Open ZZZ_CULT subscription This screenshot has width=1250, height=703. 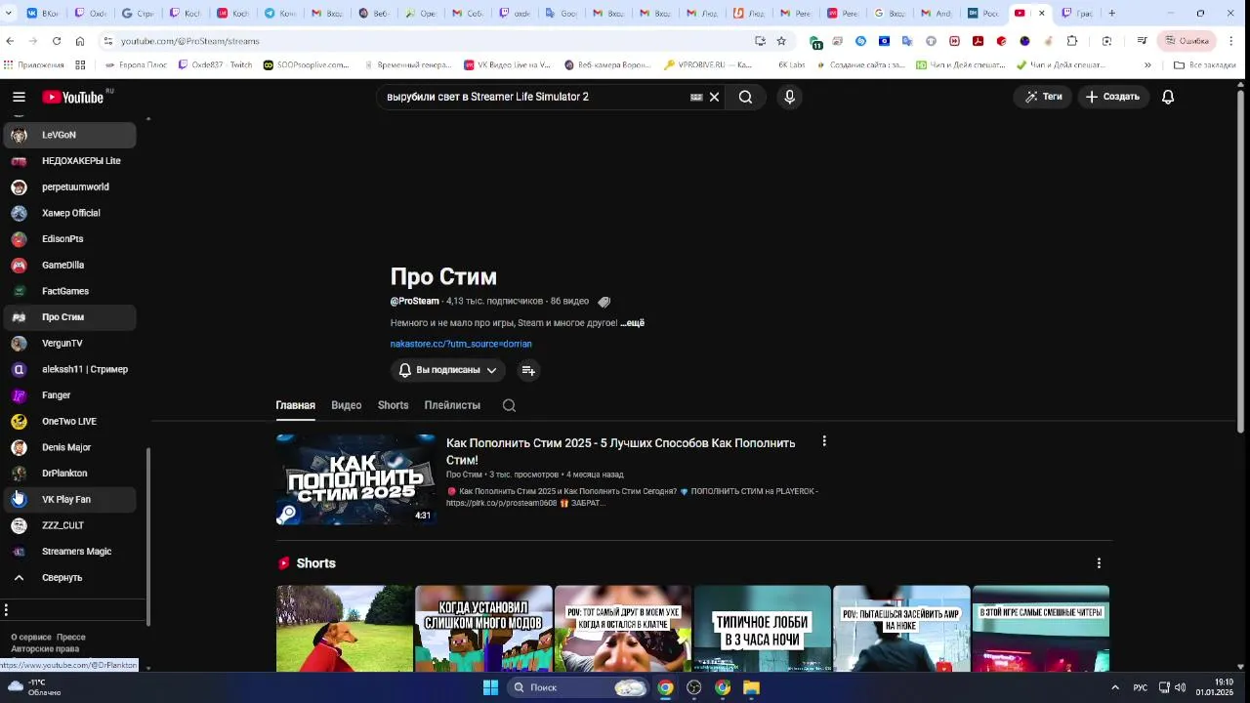click(x=68, y=525)
